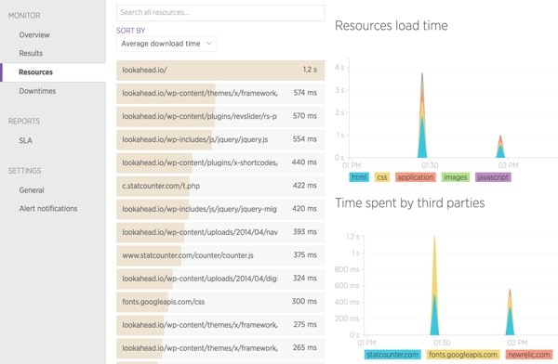The height and width of the screenshot is (364, 558).
Task: Toggle the css legend item
Action: click(x=382, y=177)
